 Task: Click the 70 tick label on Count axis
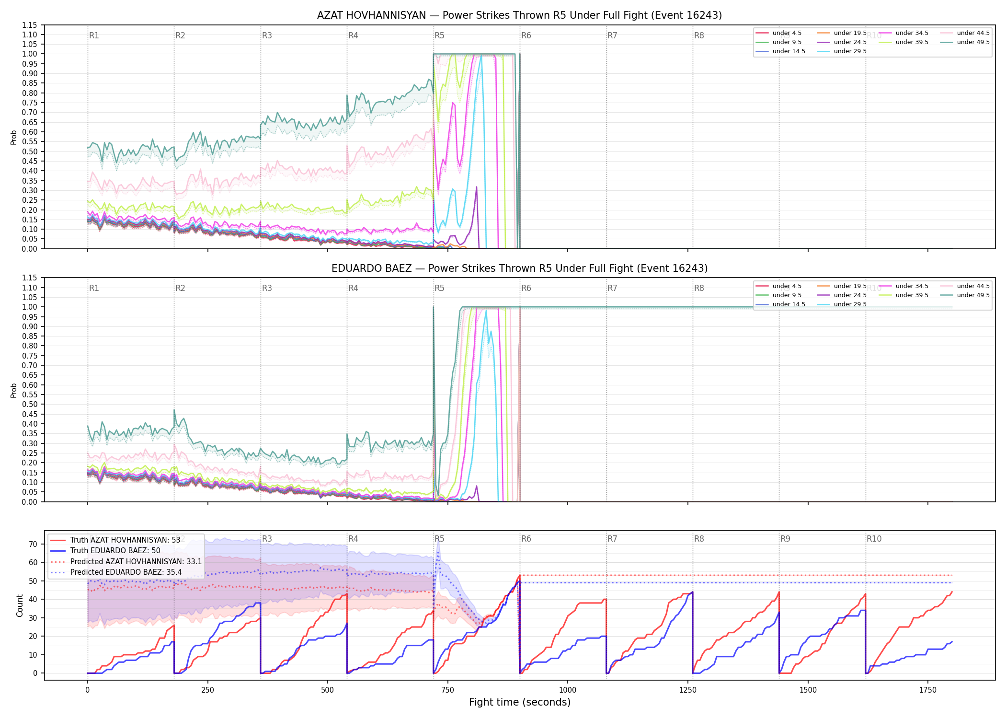point(33,544)
